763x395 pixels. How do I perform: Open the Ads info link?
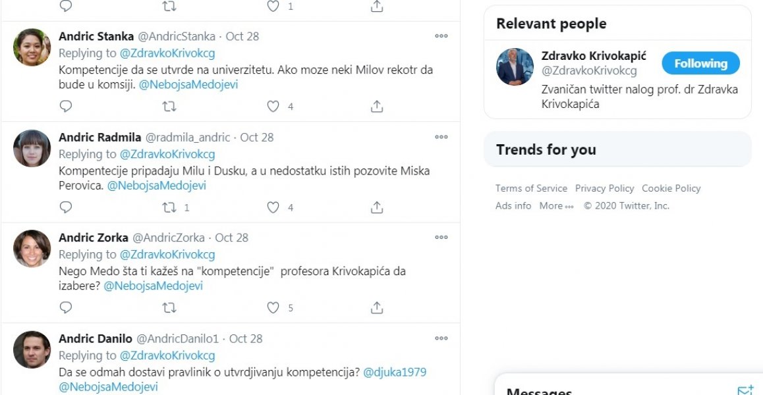[513, 205]
